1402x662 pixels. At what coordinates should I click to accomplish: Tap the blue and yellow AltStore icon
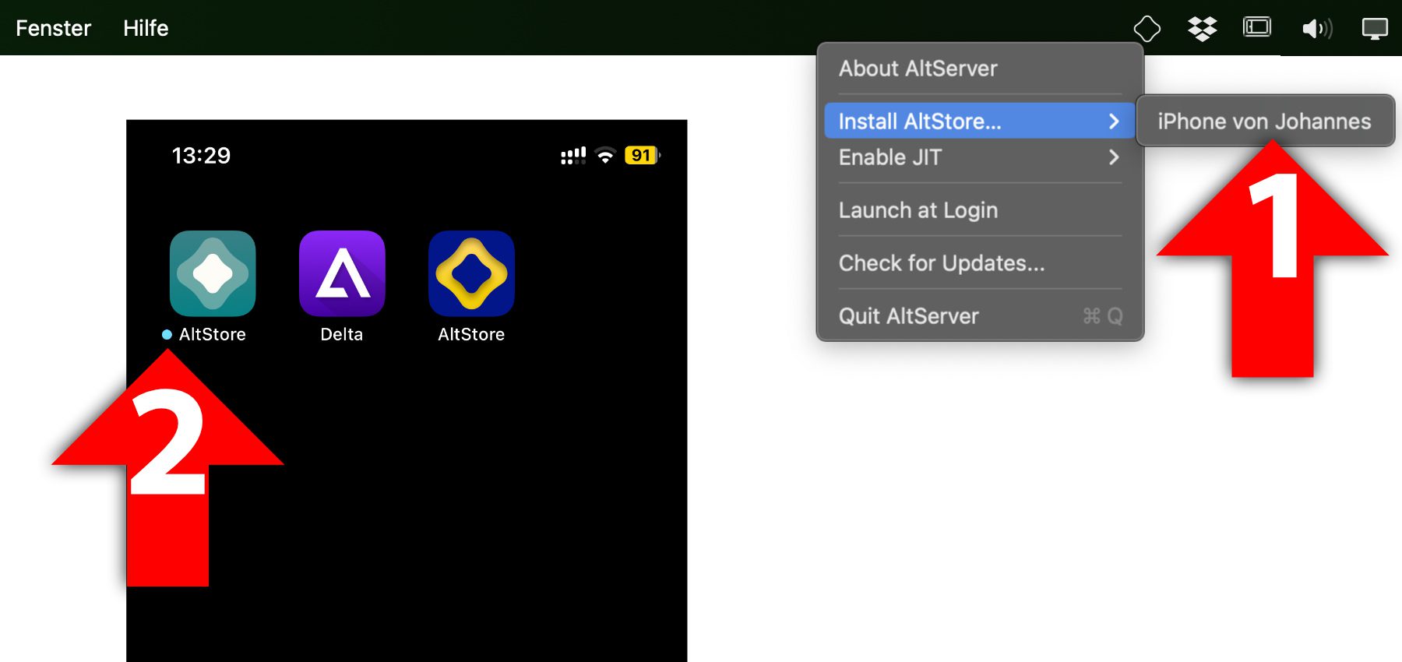471,273
